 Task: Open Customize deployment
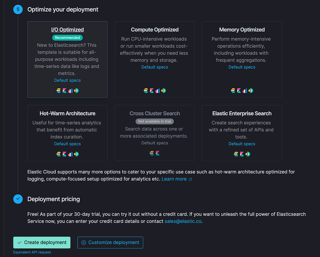coord(110,242)
